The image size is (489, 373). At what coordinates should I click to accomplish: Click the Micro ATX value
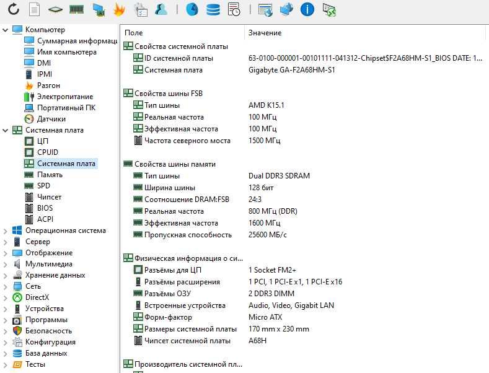(265, 317)
